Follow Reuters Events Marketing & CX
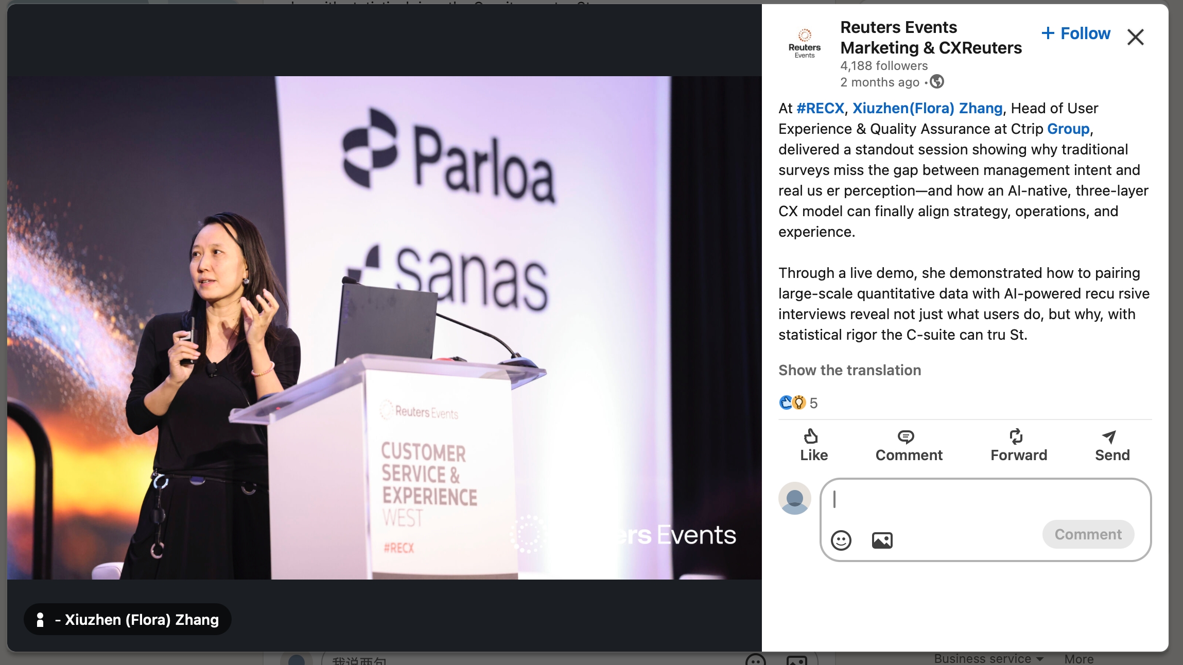This screenshot has width=1183, height=665. pos(1076,33)
